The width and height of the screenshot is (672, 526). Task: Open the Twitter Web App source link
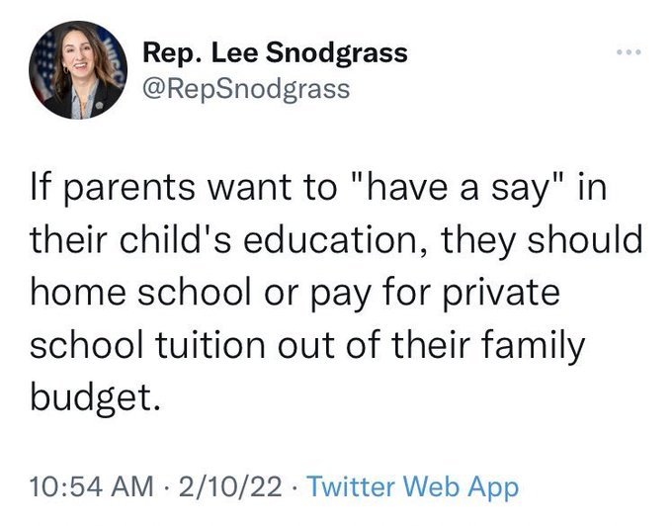pyautogui.click(x=413, y=487)
